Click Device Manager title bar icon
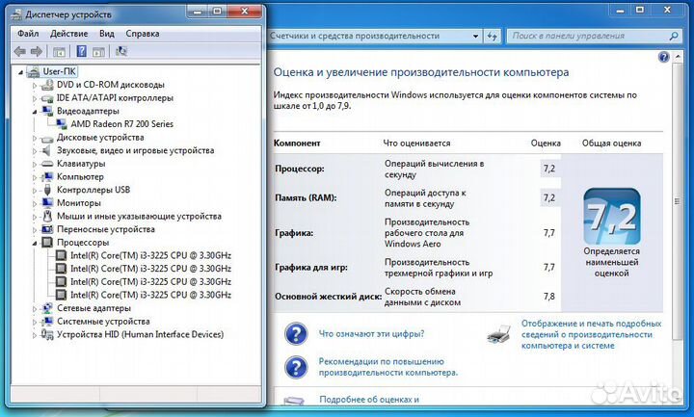694x417 pixels. pos(16,14)
